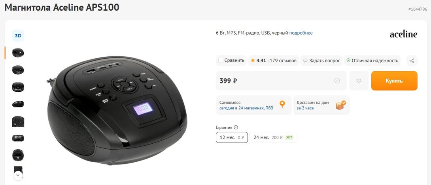
Task: Click the warranty info icon next to Гарантия
Action: point(236,127)
